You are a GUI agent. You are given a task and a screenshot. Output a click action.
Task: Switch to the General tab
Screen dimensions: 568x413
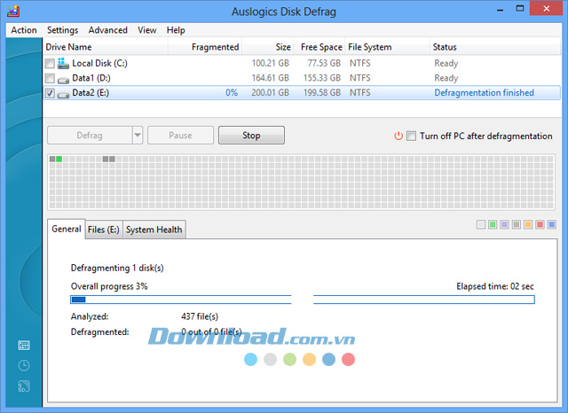[x=67, y=229]
